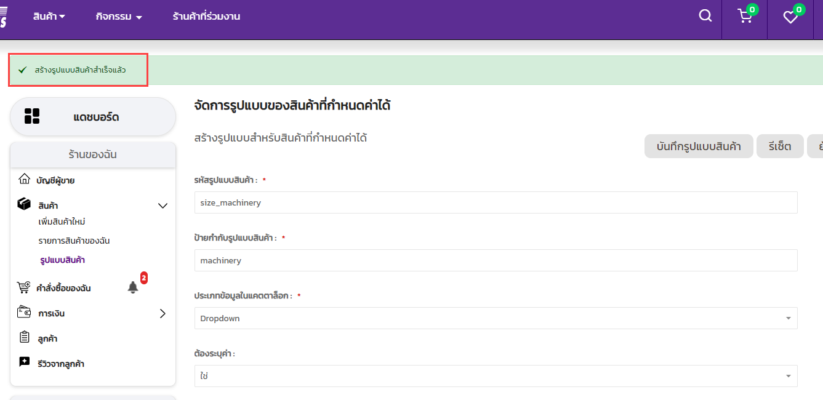Collapse the สินค้า sidebar section chevron

(163, 206)
